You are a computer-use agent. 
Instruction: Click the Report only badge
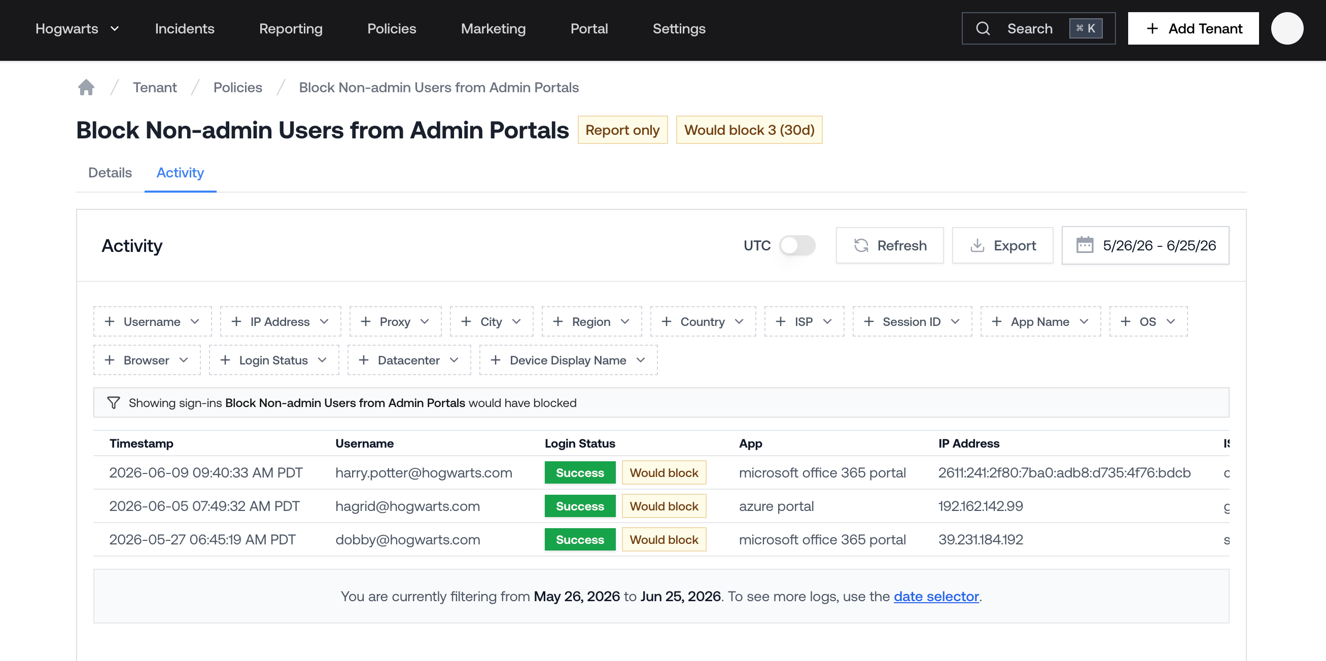click(622, 130)
